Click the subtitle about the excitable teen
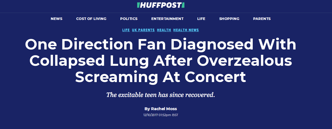This screenshot has width=332, height=129. coord(161,95)
